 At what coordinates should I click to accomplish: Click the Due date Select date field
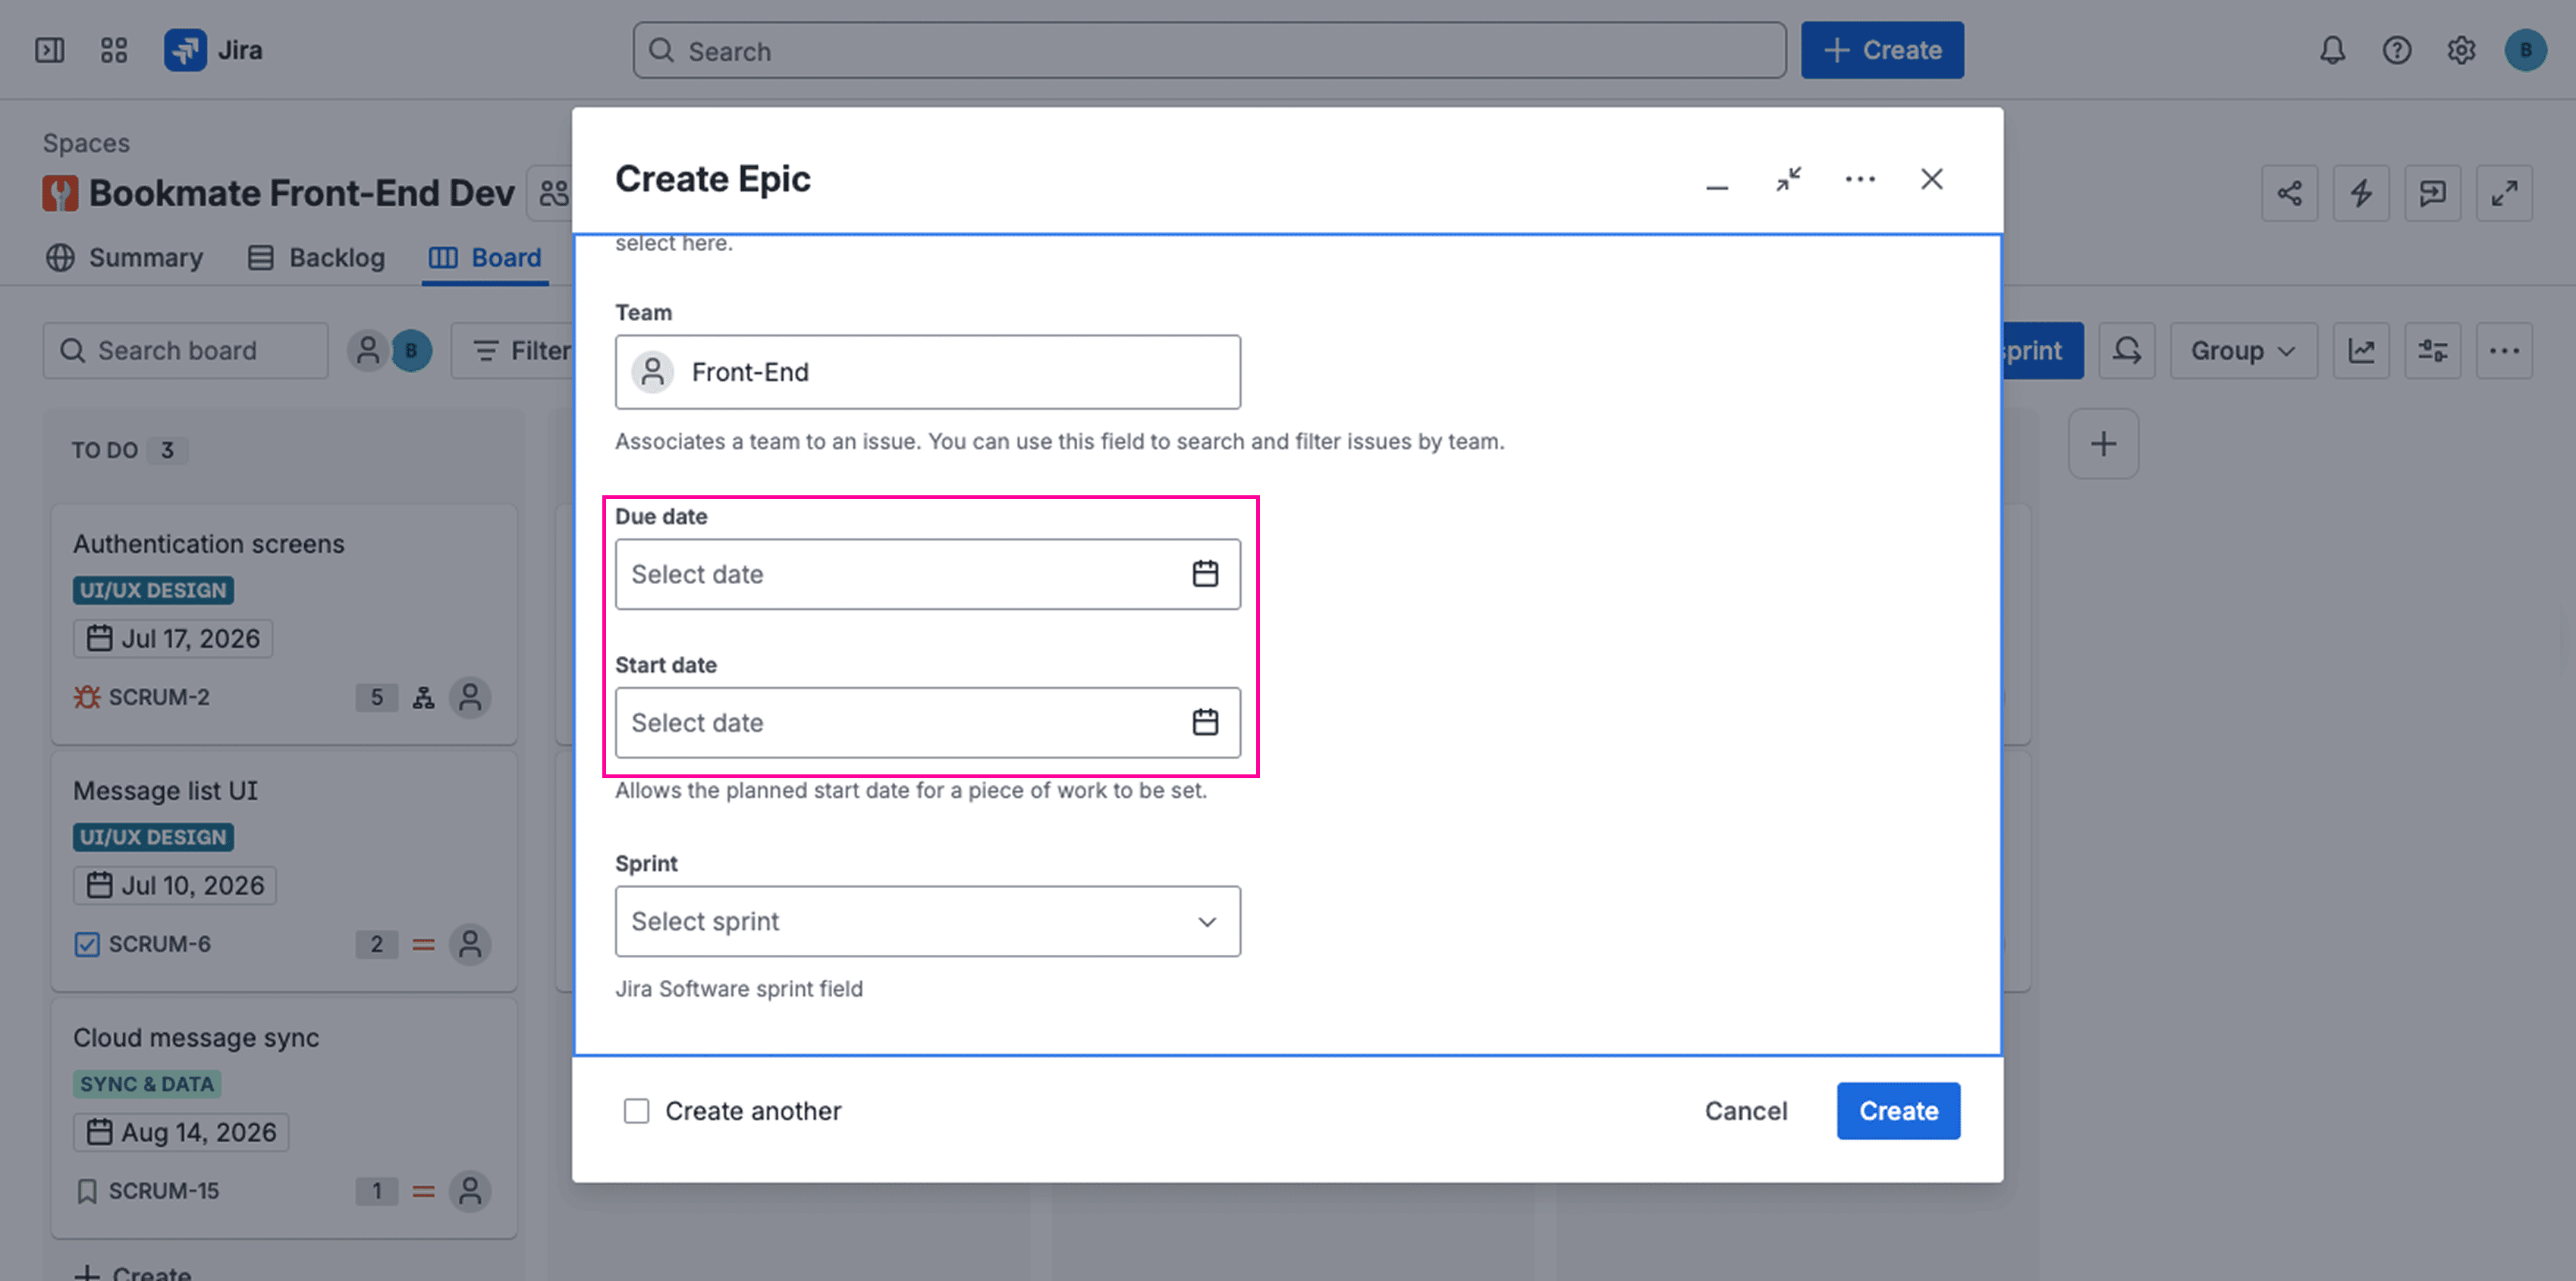(x=928, y=574)
